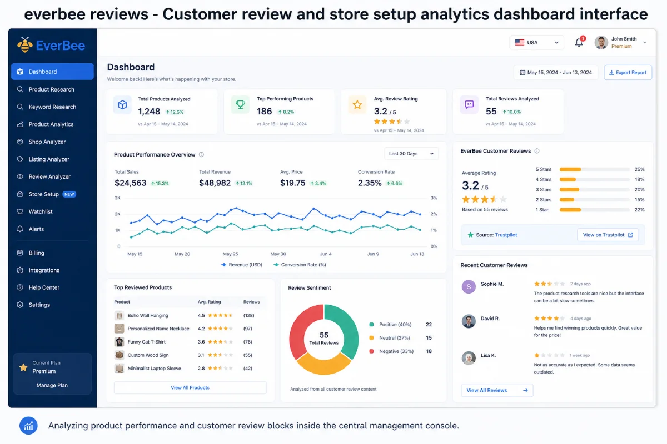Viewport: 667px width, 444px height.
Task: Click John Smith's profile avatar
Action: (601, 42)
